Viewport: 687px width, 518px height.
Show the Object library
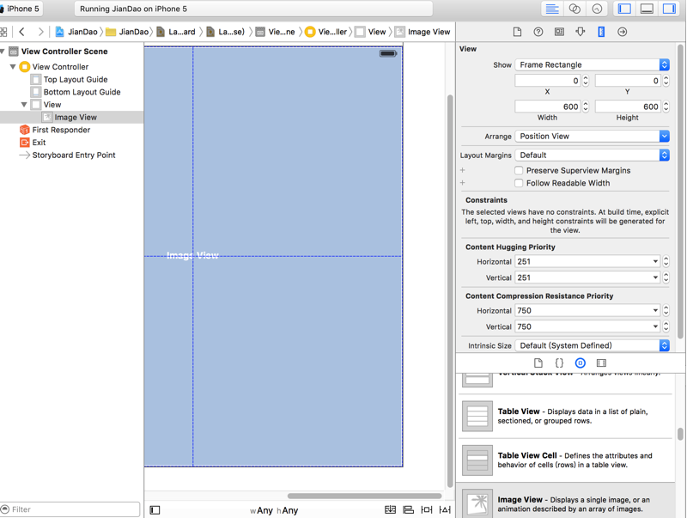pos(581,363)
